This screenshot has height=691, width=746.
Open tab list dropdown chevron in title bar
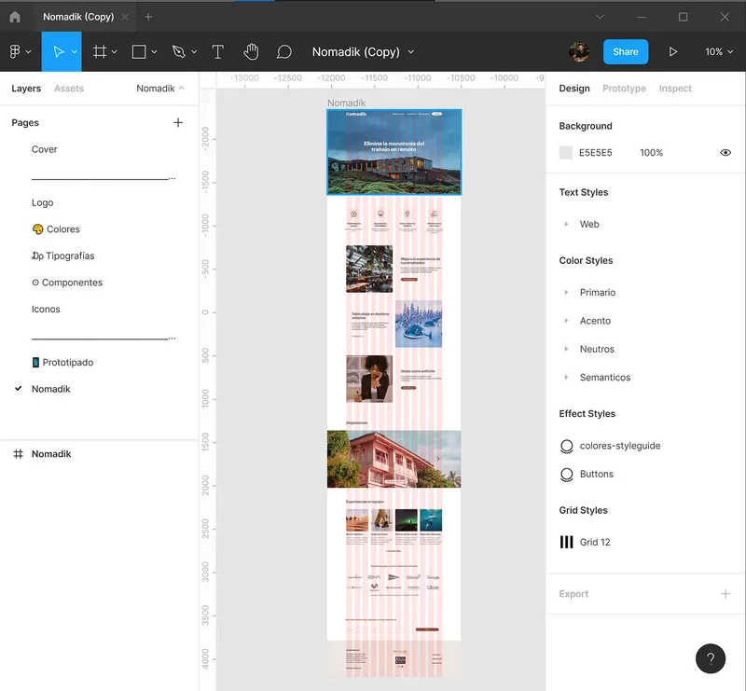pos(600,17)
